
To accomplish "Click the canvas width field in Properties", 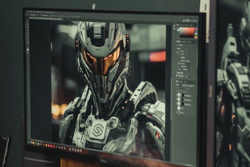I will (183, 51).
